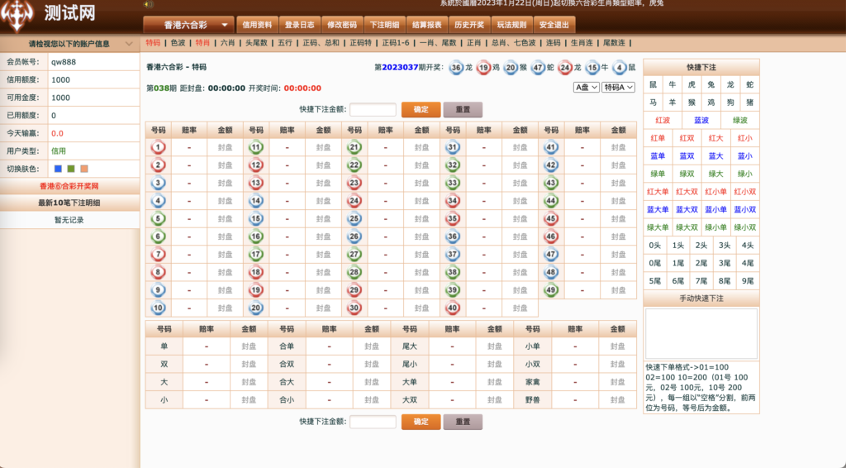Viewport: 846px width, 468px height.
Task: Open the 香港六合彩 dropdown menu
Action: click(188, 25)
